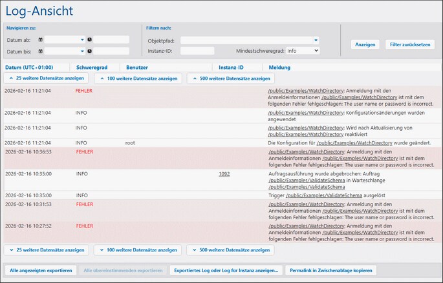Click the Meldung column header
The width and height of the screenshot is (443, 283).
(x=279, y=68)
